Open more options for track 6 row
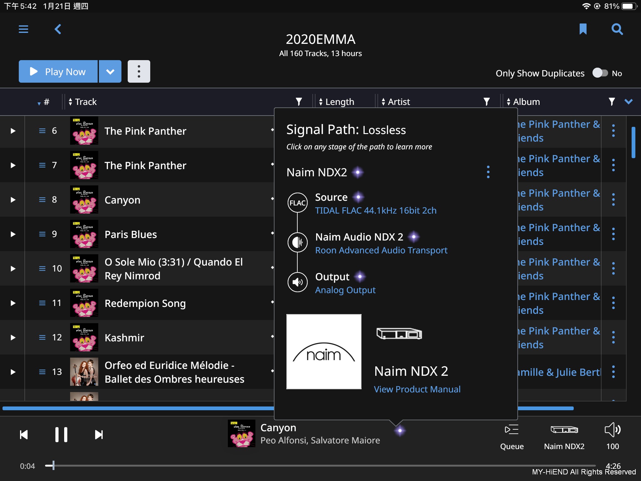The image size is (641, 481). 613,131
